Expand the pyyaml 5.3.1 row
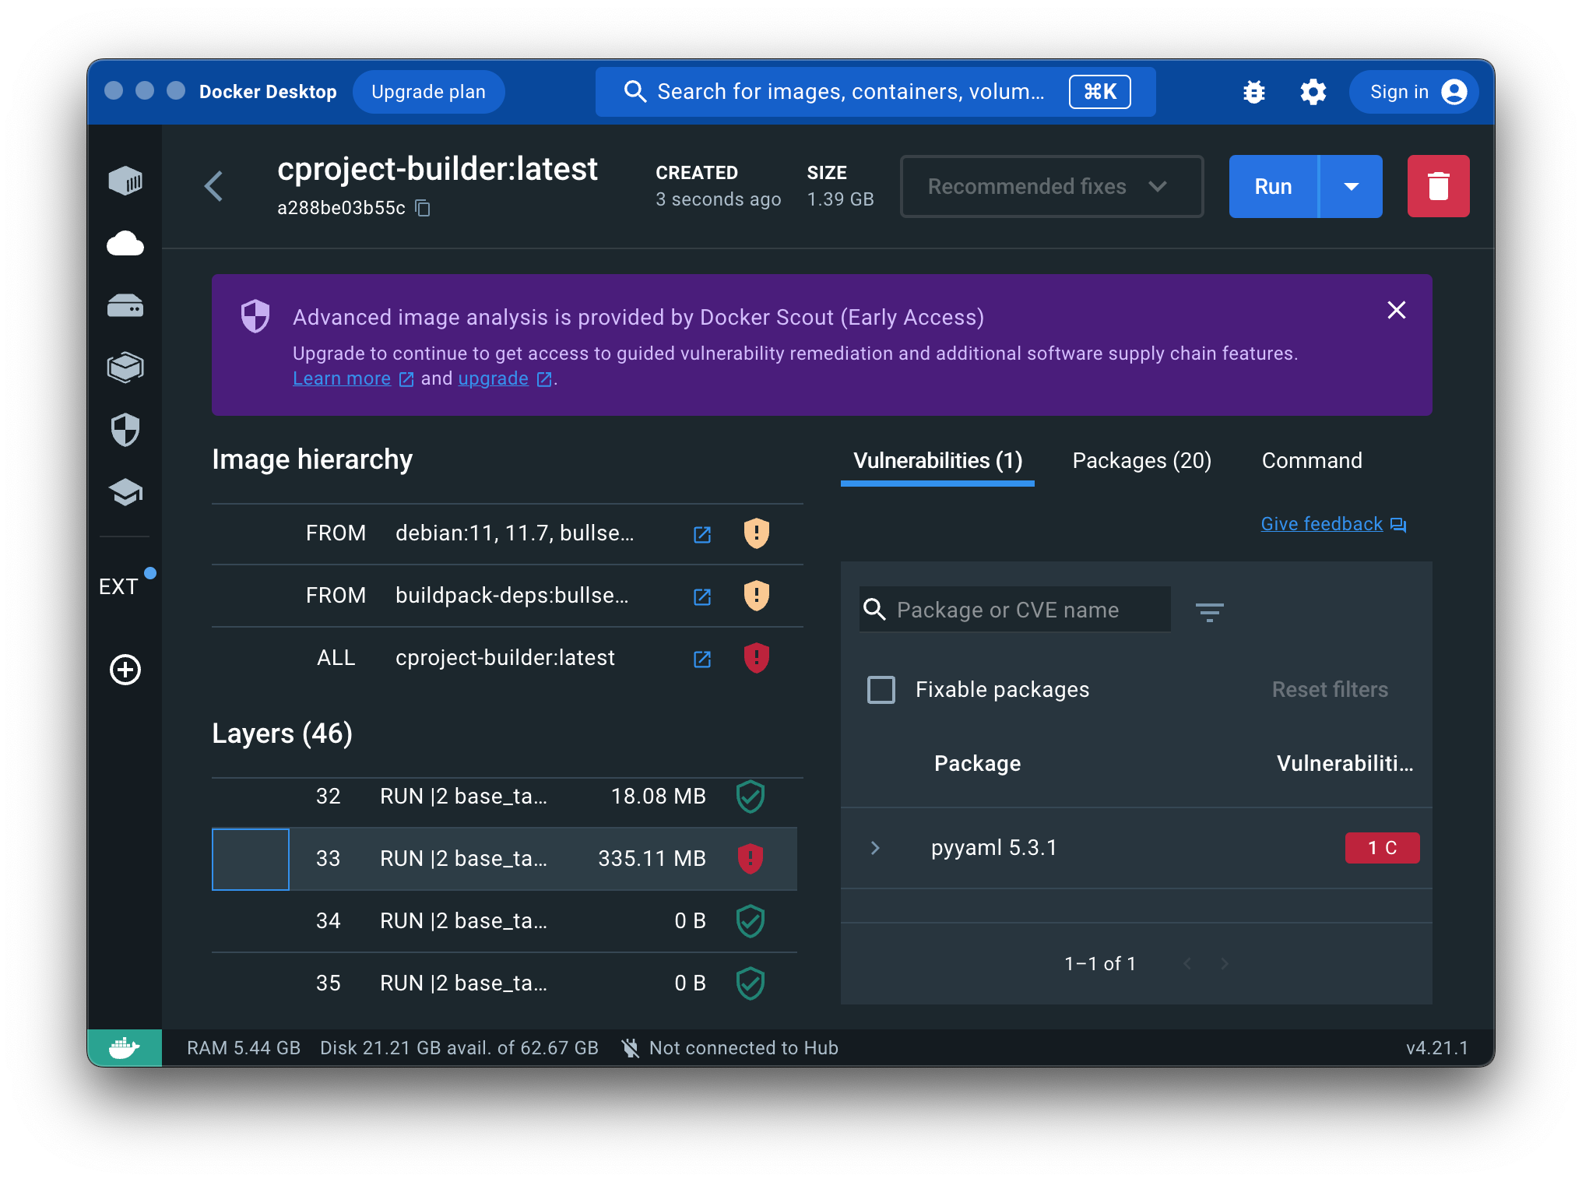 coord(875,848)
